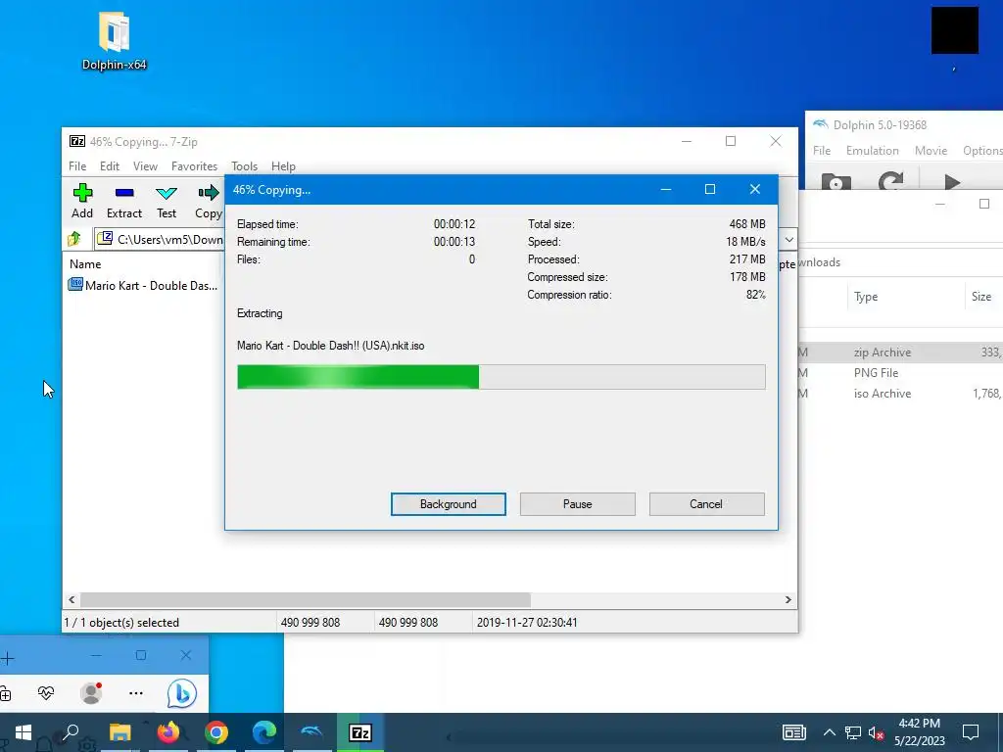The width and height of the screenshot is (1003, 752).
Task: Launch Chrome from taskbar
Action: point(216,732)
